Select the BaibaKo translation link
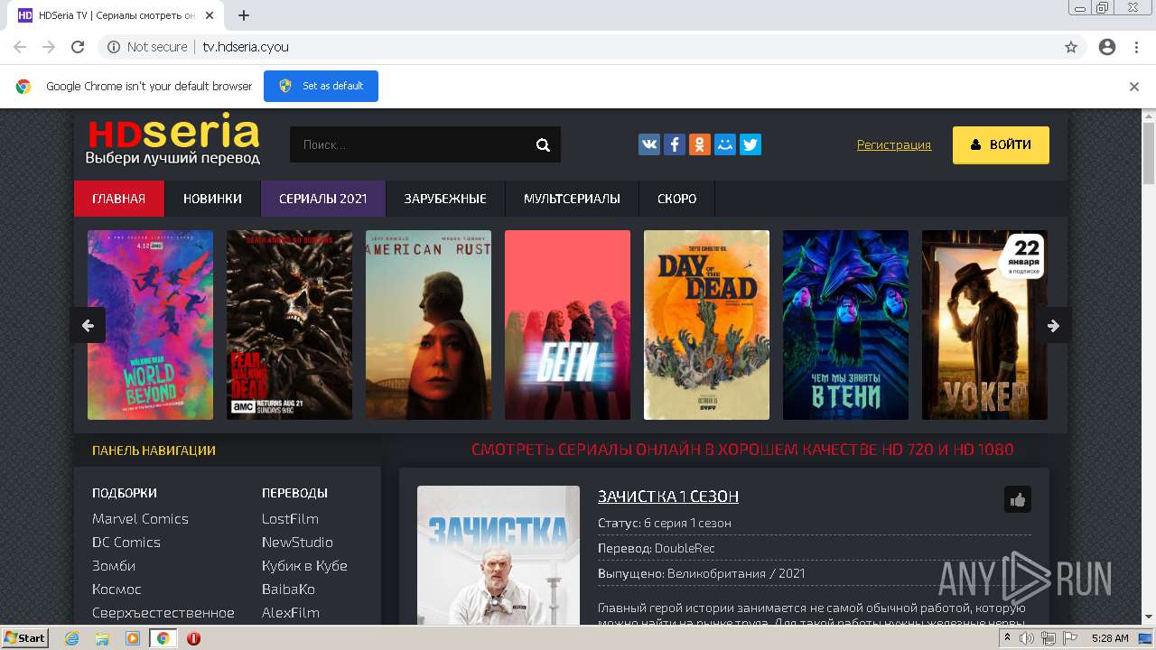The height and width of the screenshot is (650, 1156). tap(288, 589)
